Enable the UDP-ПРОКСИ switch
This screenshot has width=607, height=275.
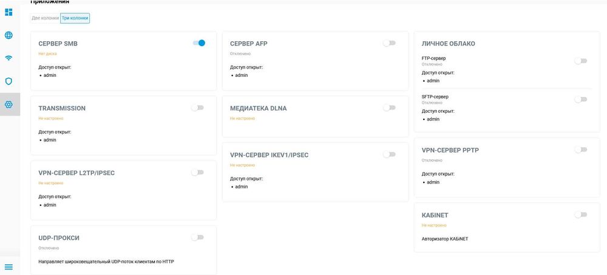click(x=197, y=237)
